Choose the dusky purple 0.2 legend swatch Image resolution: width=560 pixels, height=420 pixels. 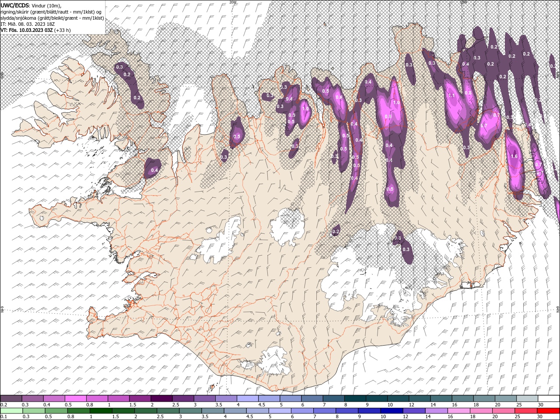(11, 399)
